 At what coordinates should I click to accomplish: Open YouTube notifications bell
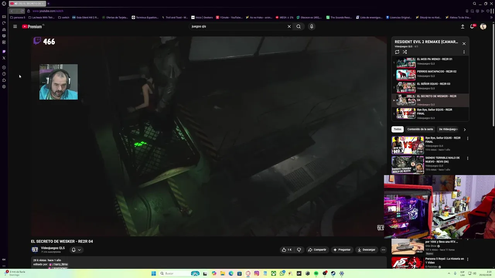coord(472,27)
